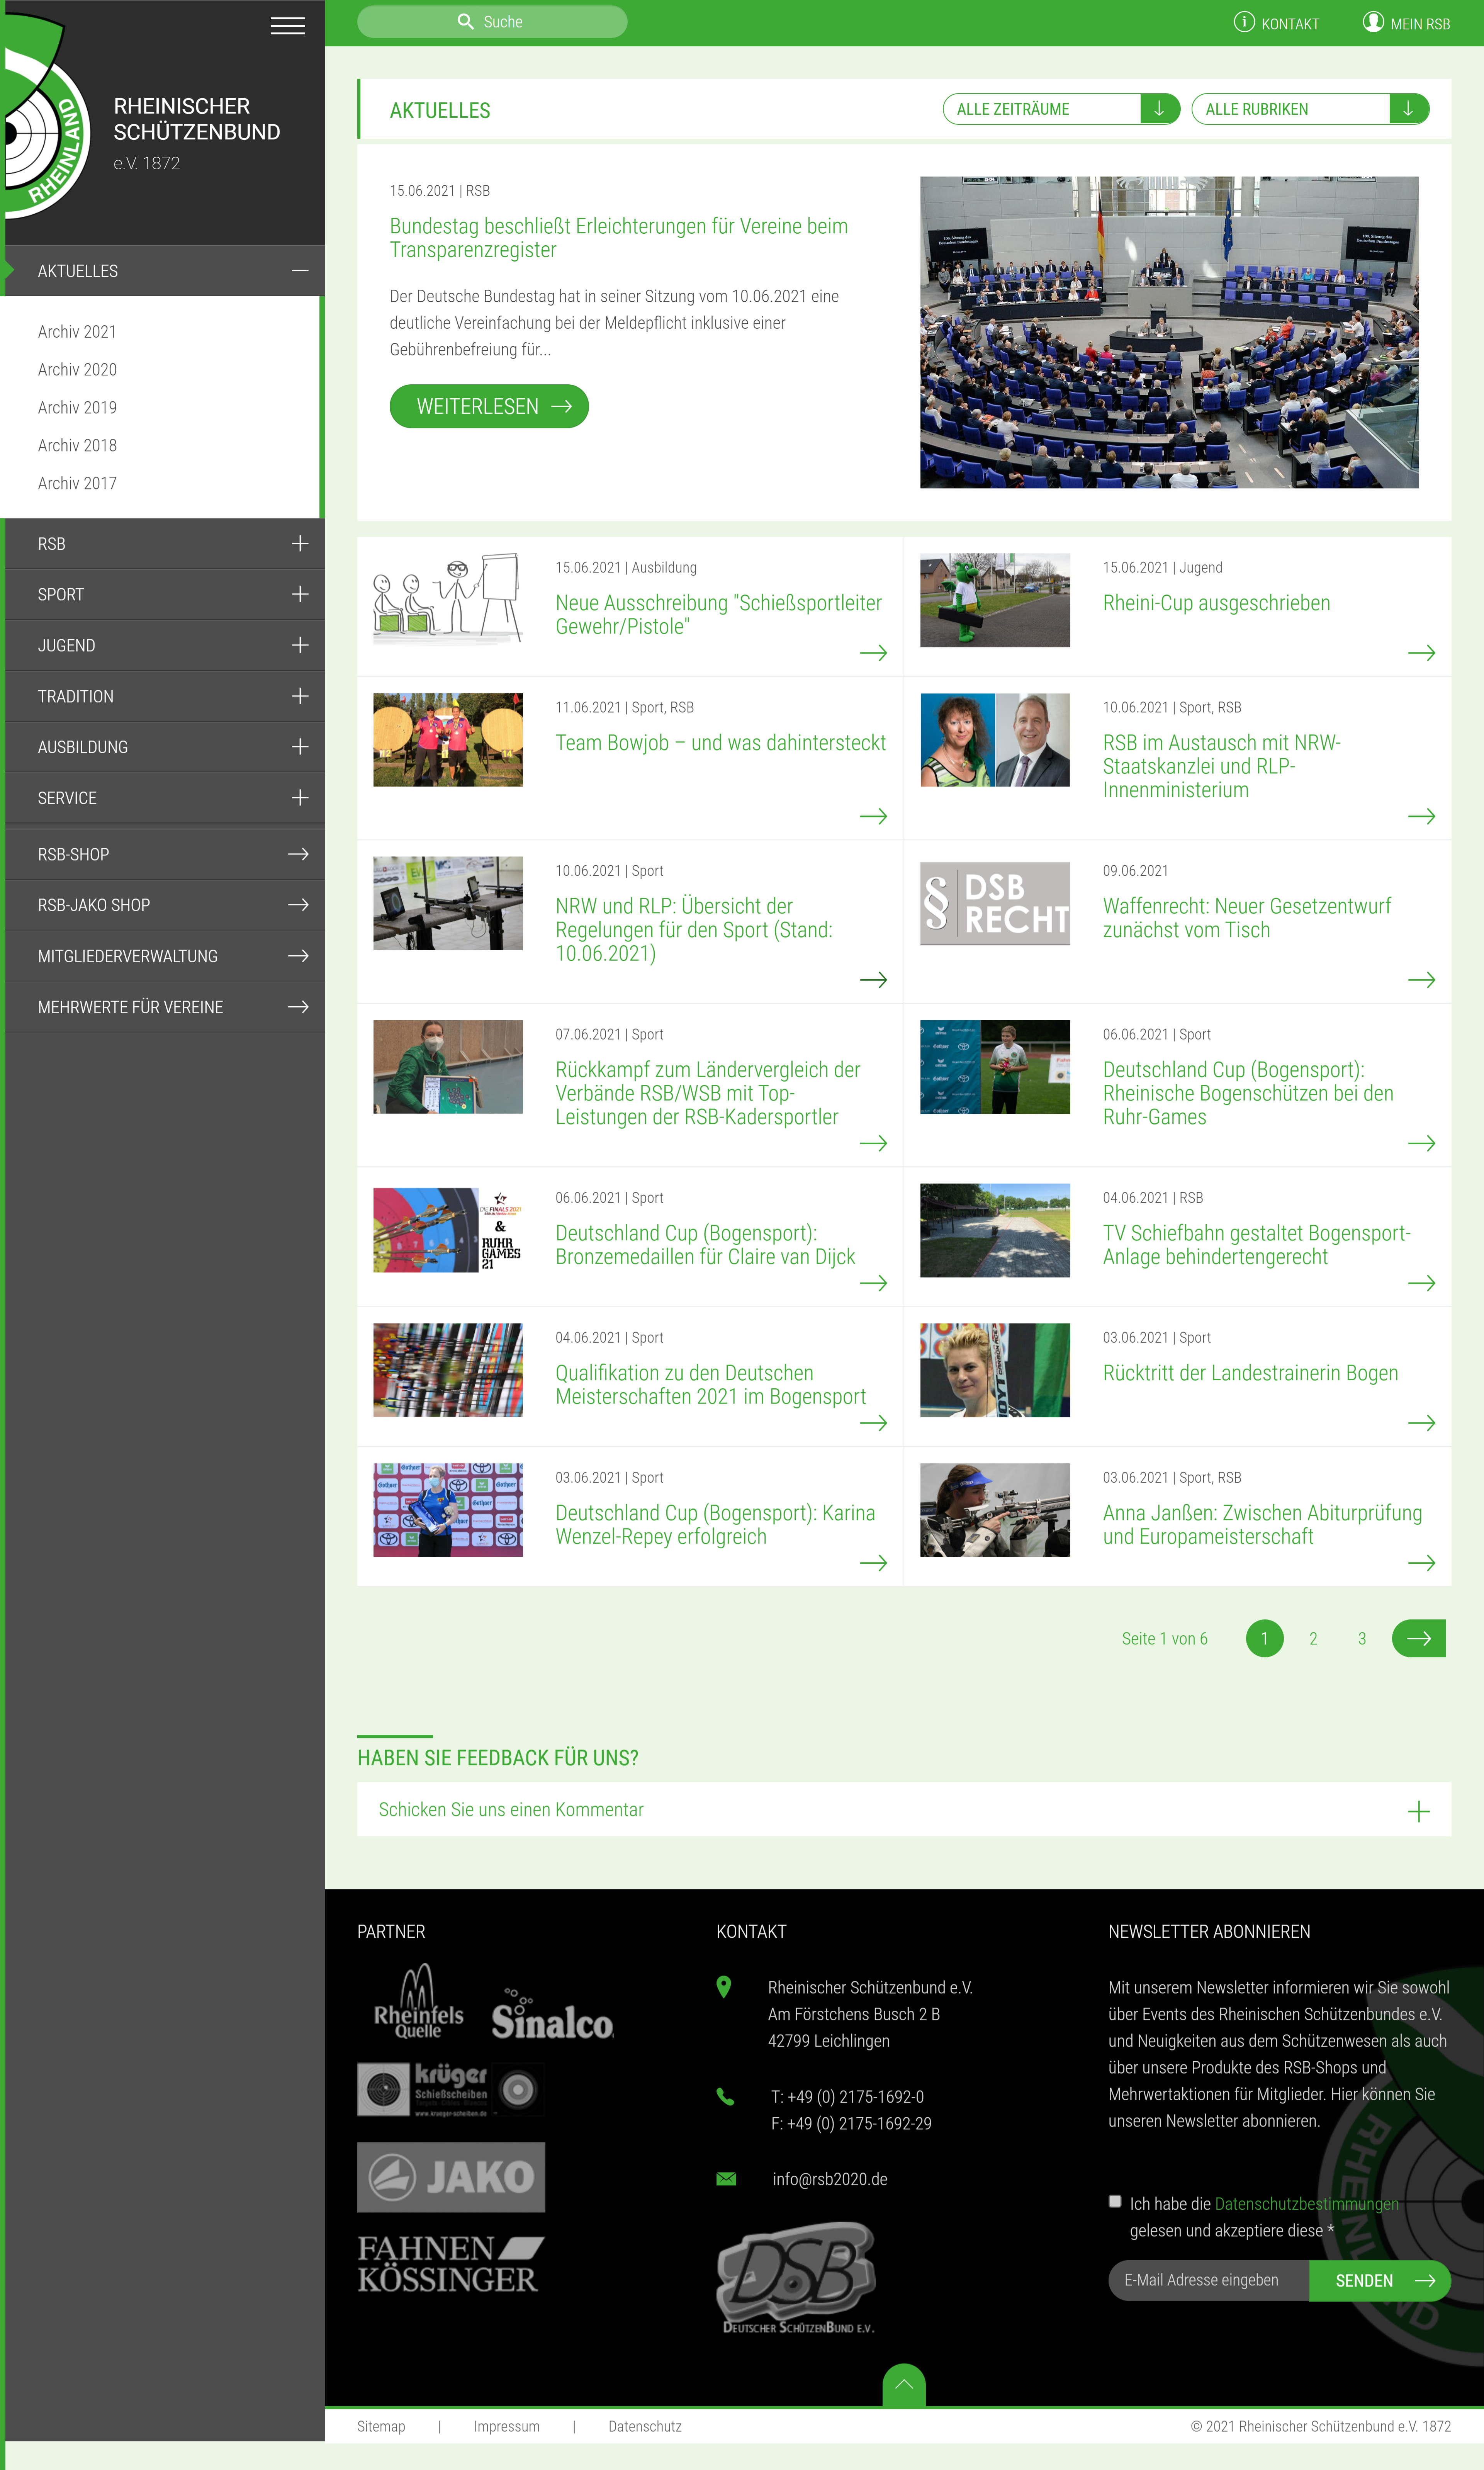Open Archiv 2018 submenu item
This screenshot has height=2470, width=1484.
pos(77,446)
